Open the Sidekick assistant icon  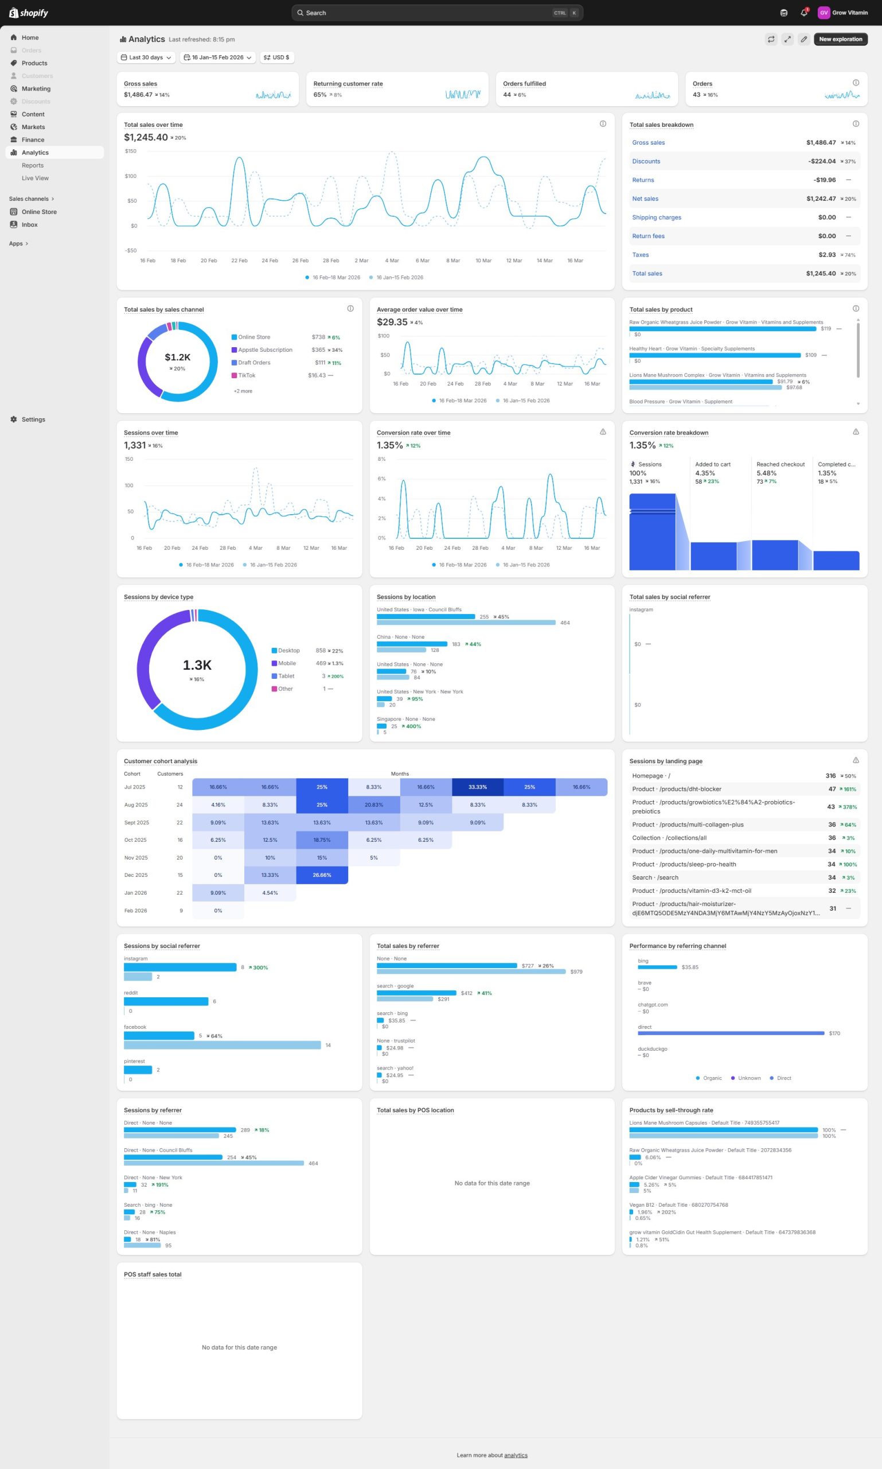tap(783, 13)
